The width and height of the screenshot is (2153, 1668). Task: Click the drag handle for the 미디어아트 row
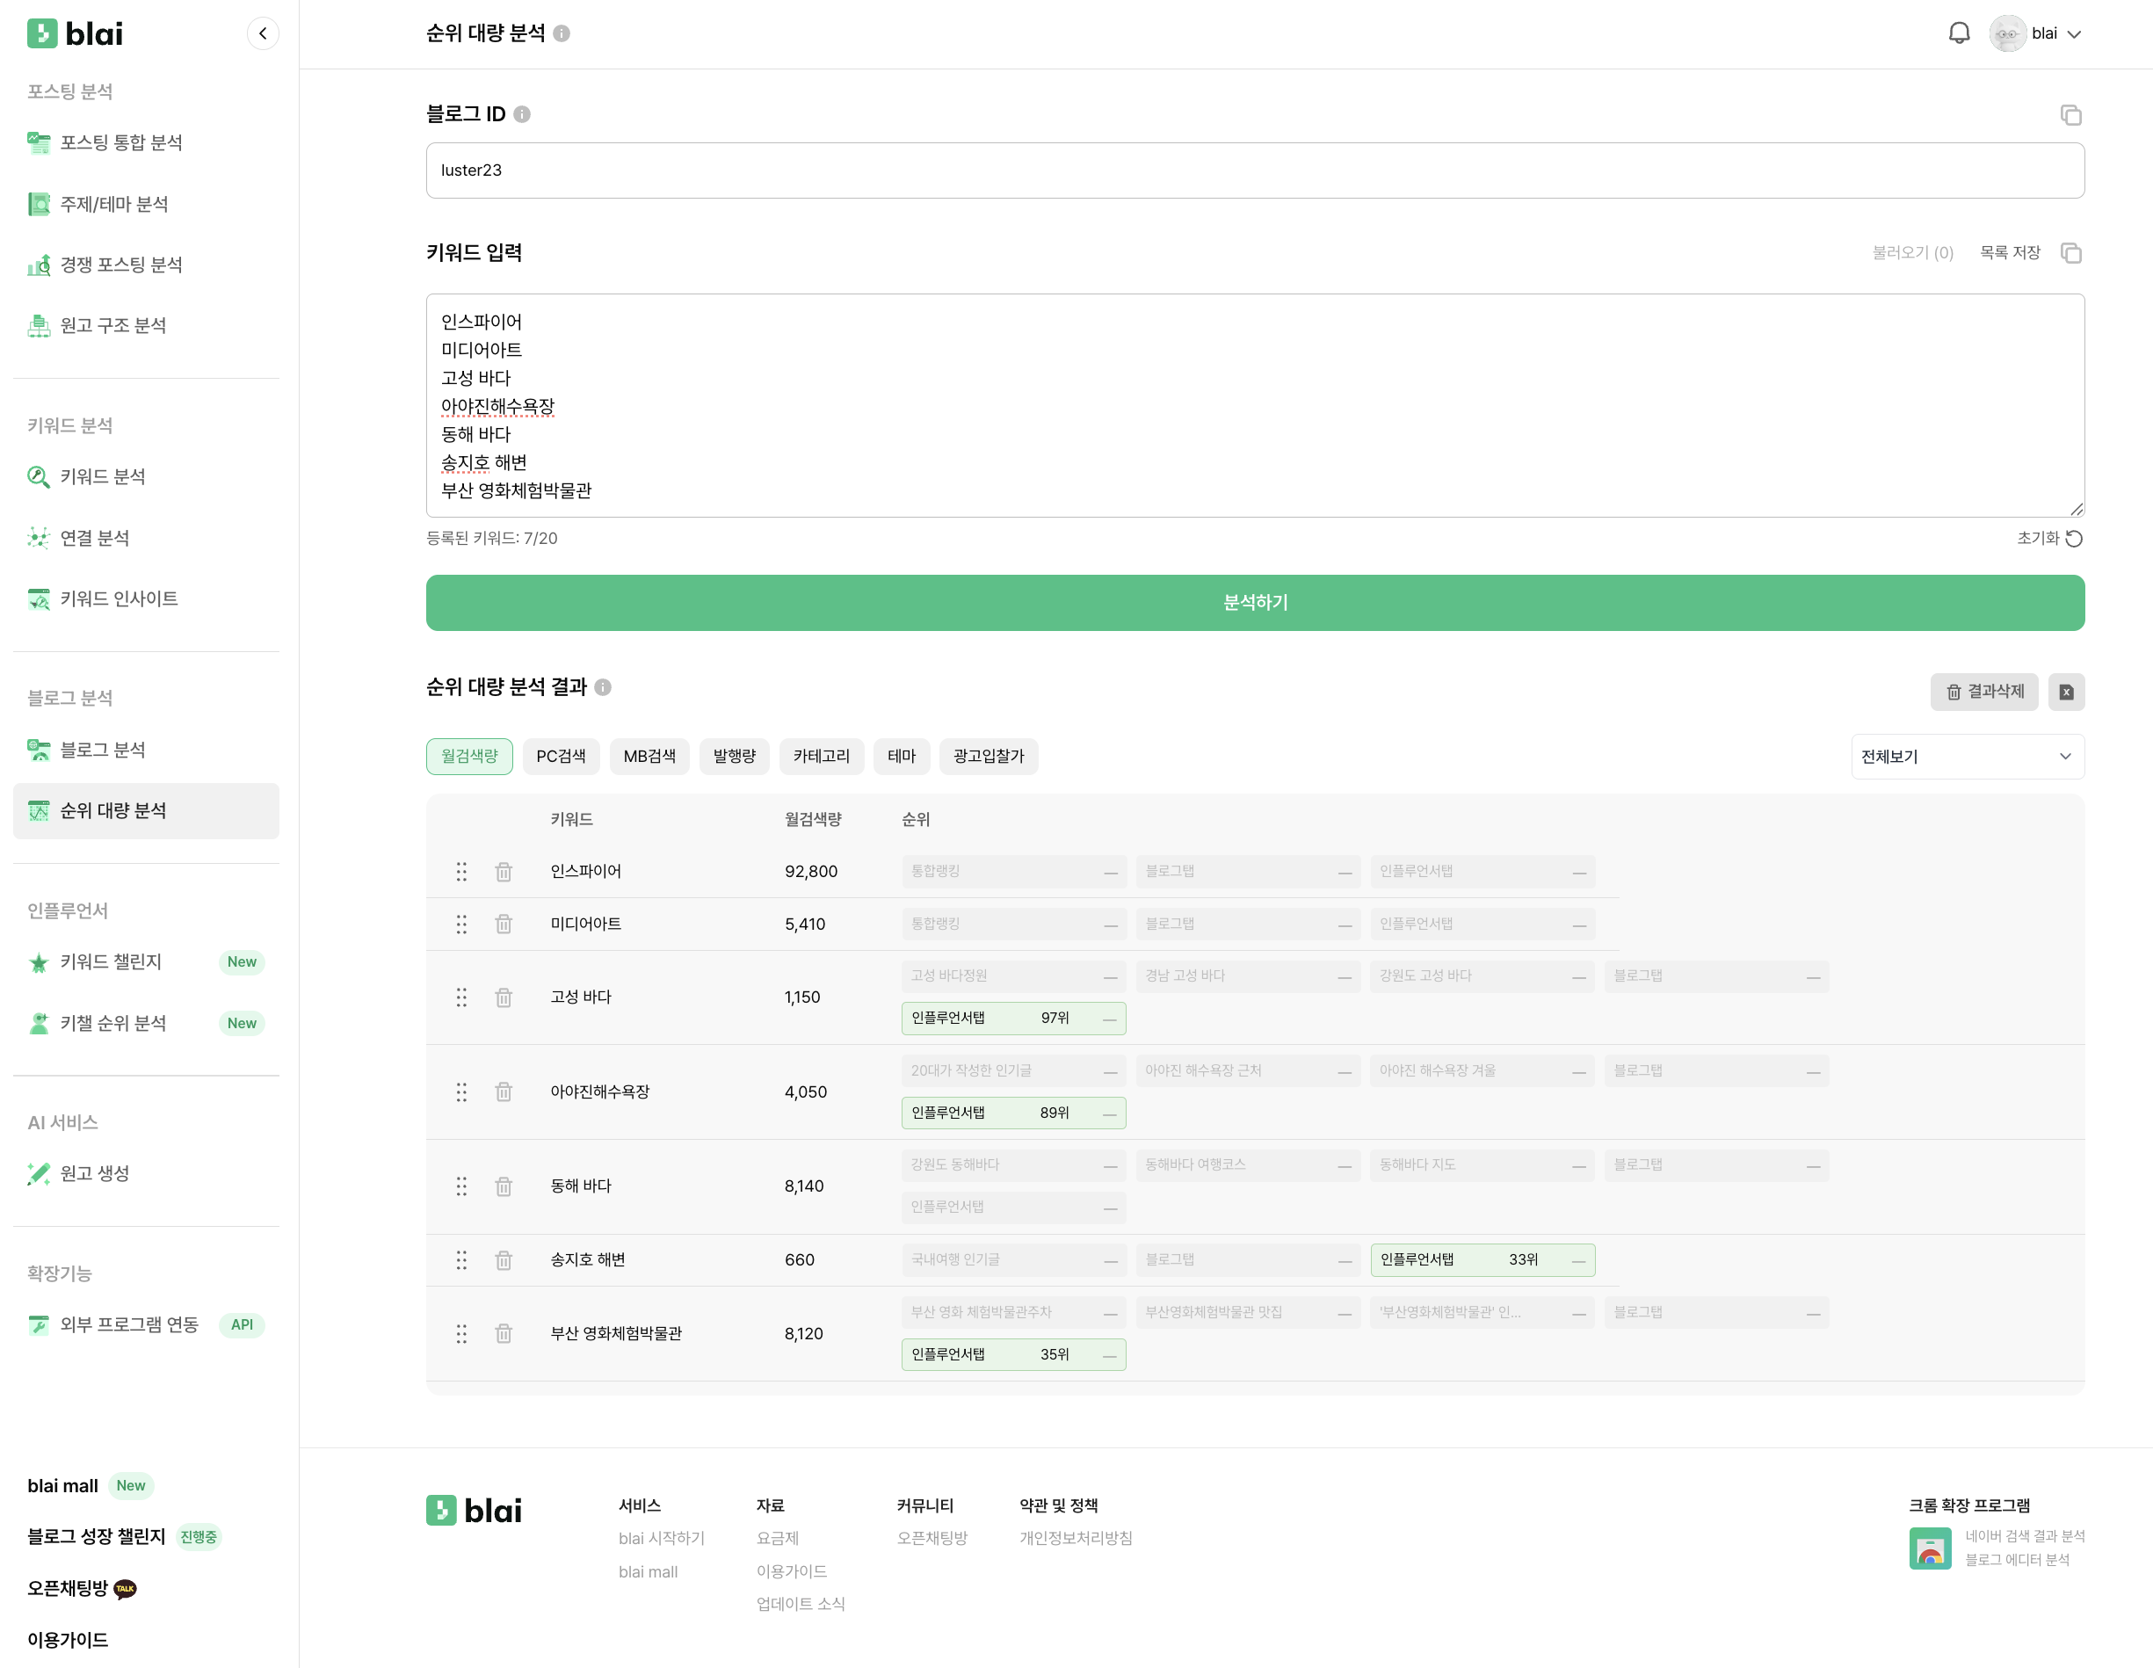tap(461, 925)
